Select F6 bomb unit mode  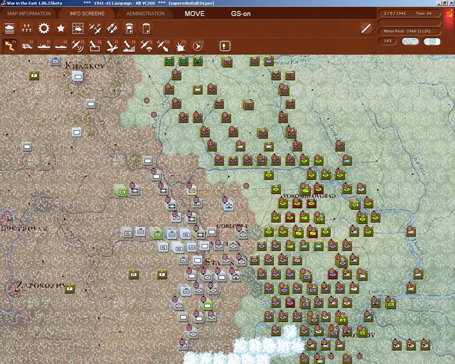(x=95, y=46)
